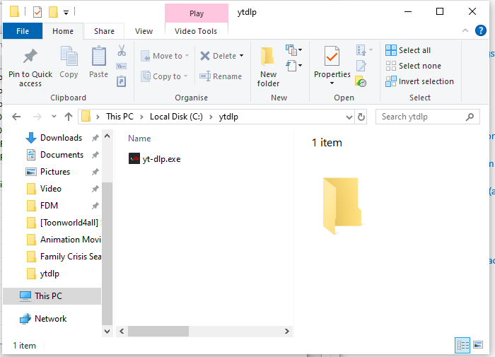Click the Cut scissors icon
The image size is (495, 357).
(x=121, y=51)
